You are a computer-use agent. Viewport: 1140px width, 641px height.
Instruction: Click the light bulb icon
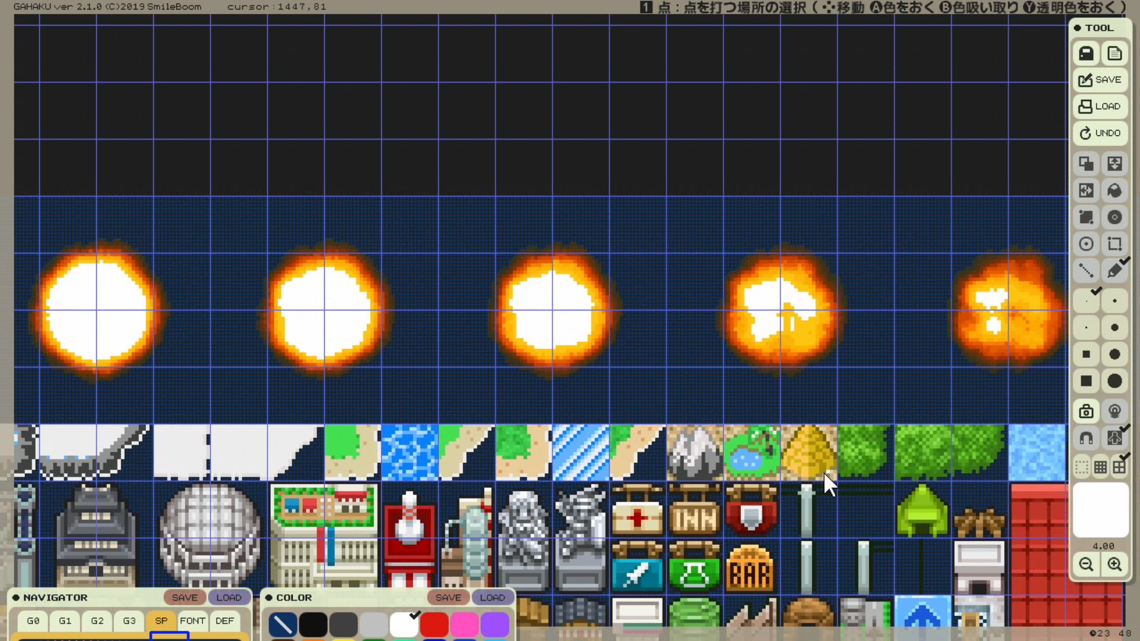tap(1114, 411)
